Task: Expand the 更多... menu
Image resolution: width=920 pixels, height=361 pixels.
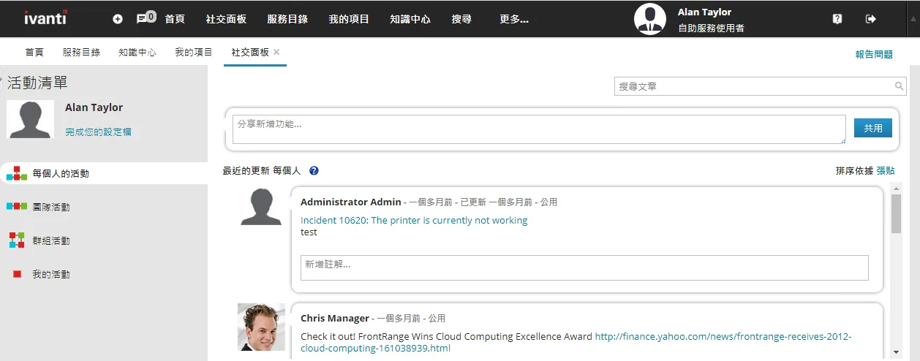Action: pos(514,19)
